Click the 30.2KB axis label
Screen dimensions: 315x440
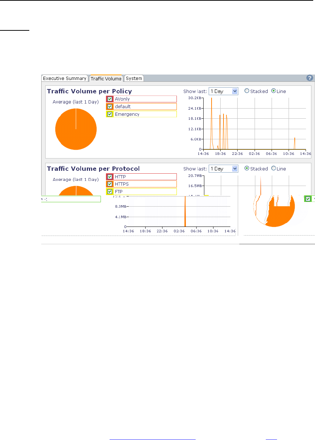click(x=195, y=98)
